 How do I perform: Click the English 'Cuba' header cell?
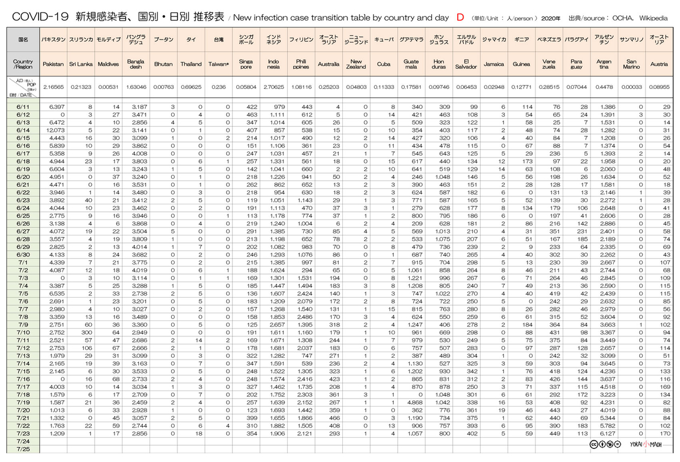(x=384, y=65)
